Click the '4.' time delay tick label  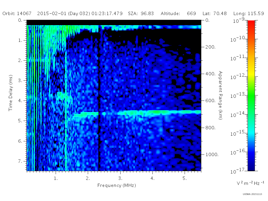[x=20, y=101]
